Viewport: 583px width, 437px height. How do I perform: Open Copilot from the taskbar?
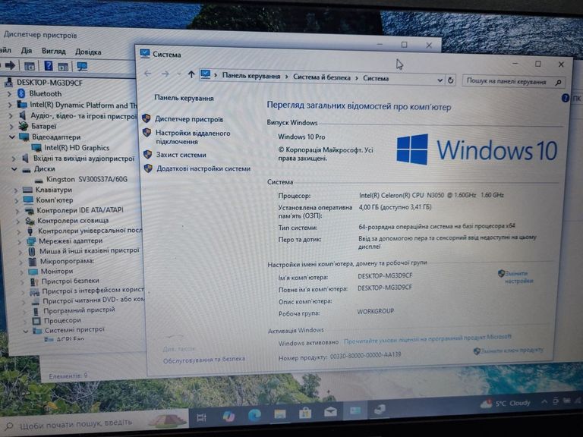coord(228,417)
